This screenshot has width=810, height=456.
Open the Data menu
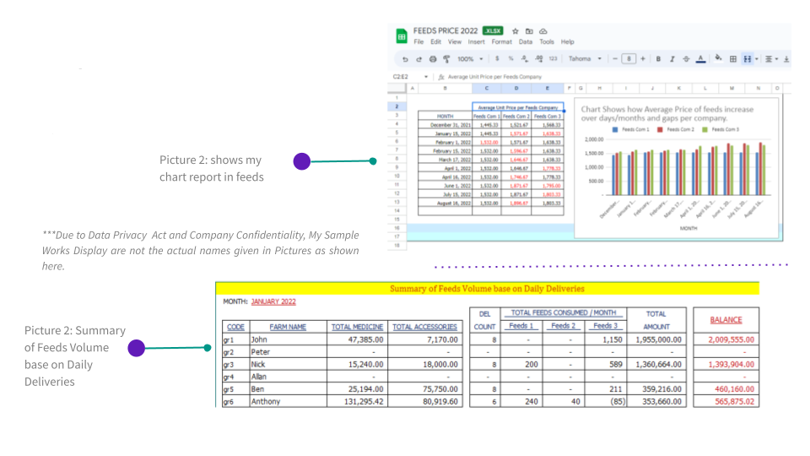click(526, 42)
